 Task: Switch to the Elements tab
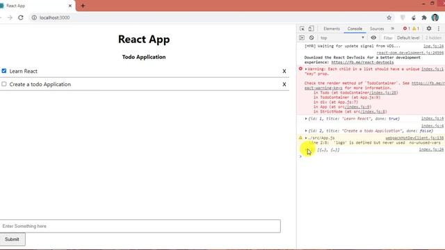332,28
